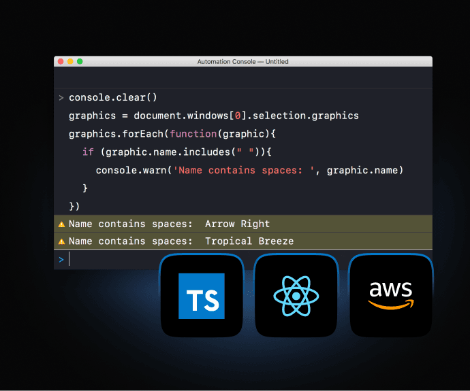The width and height of the screenshot is (470, 391).
Task: Click the Automation Console — Untitled title
Action: pos(242,61)
